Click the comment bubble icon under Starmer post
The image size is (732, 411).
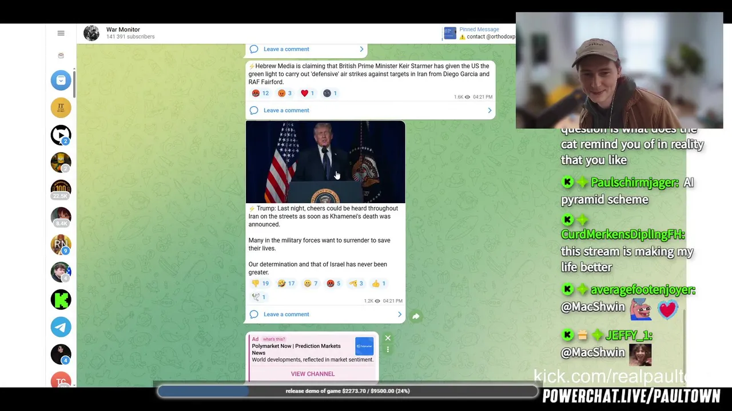(254, 110)
